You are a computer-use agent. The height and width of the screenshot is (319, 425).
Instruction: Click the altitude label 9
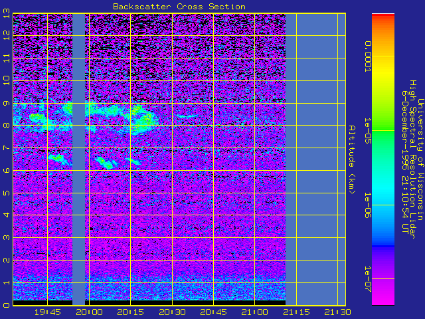[7, 103]
